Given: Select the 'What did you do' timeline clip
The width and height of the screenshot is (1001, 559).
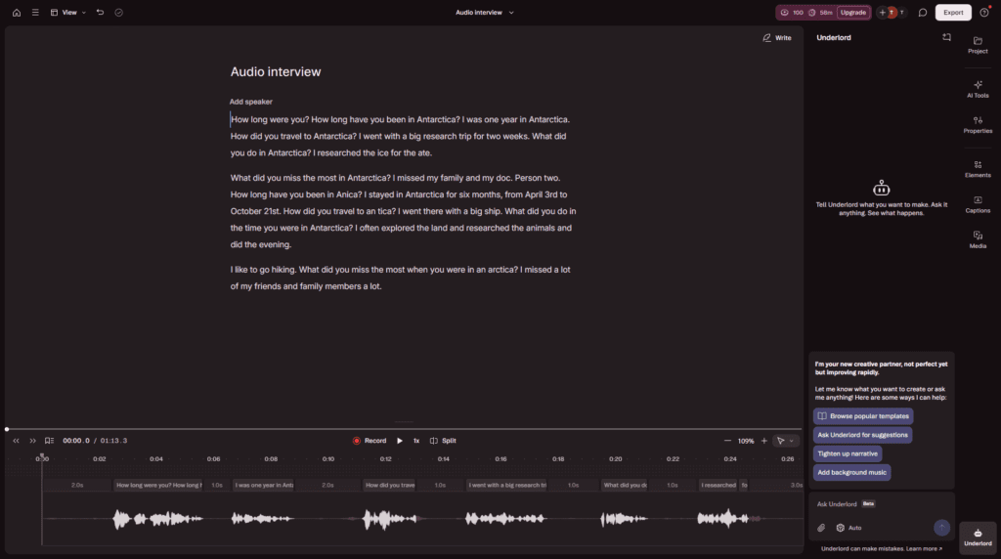Looking at the screenshot, I should [625, 485].
